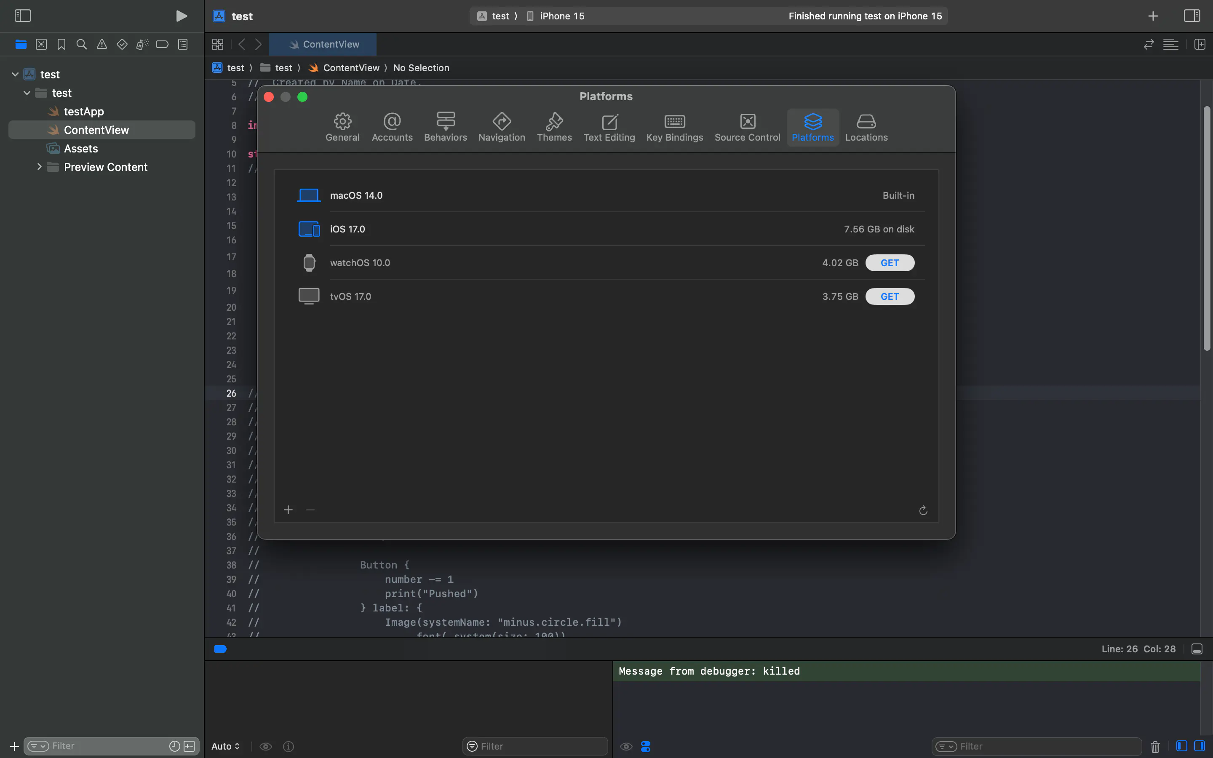Image resolution: width=1213 pixels, height=758 pixels.
Task: Select the macOS 14.0 platform row
Action: (606, 195)
